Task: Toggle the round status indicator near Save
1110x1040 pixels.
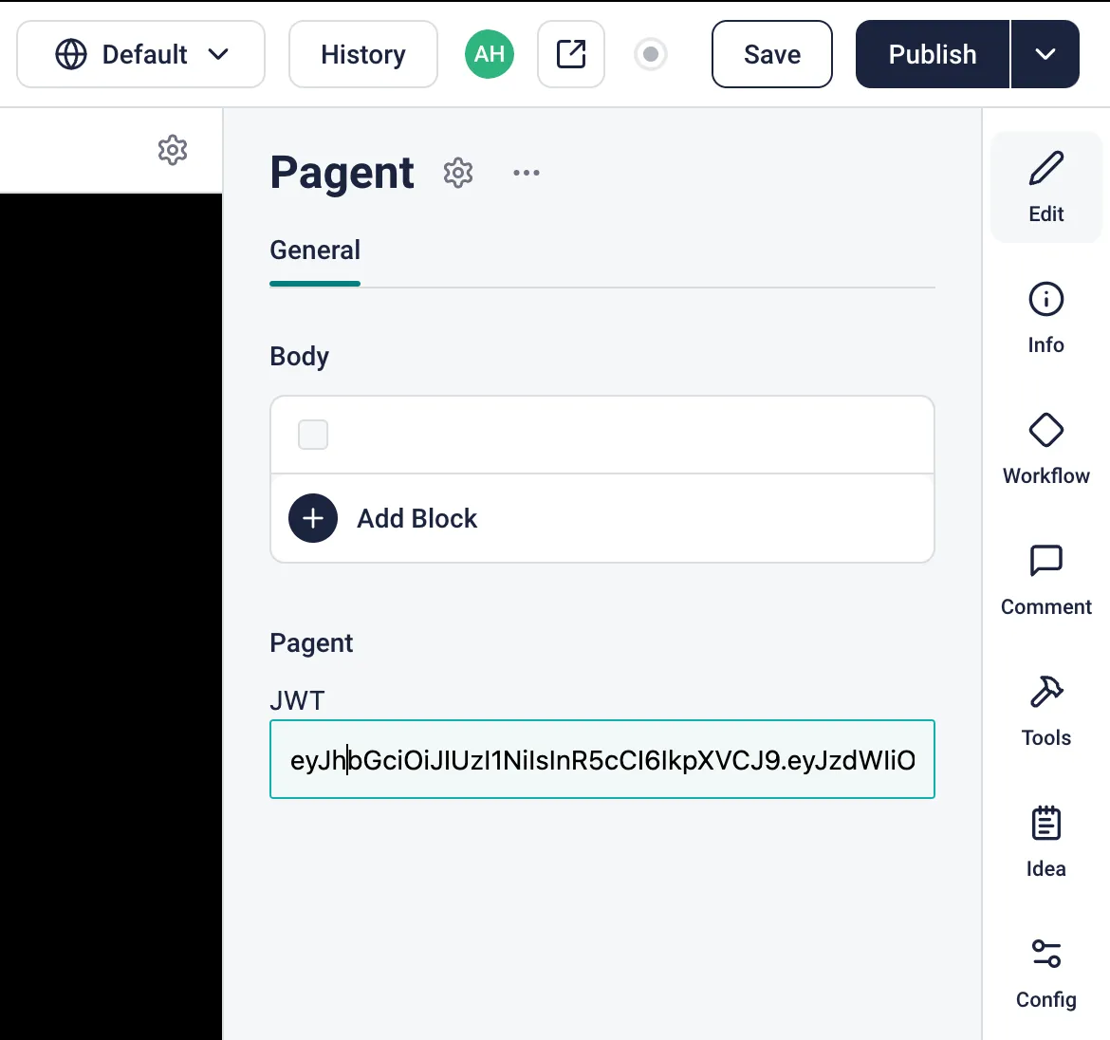Action: tap(651, 54)
